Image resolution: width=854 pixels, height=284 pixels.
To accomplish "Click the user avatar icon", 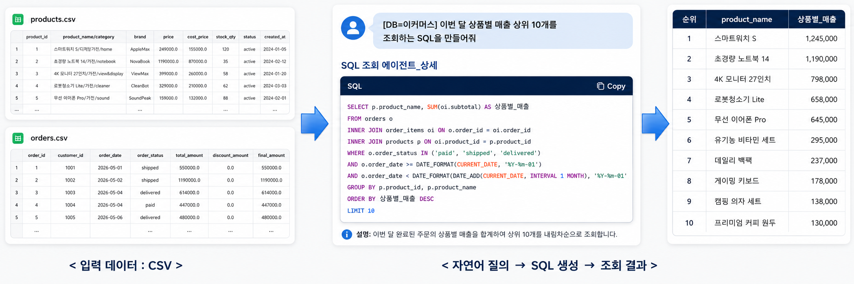I will click(x=353, y=28).
